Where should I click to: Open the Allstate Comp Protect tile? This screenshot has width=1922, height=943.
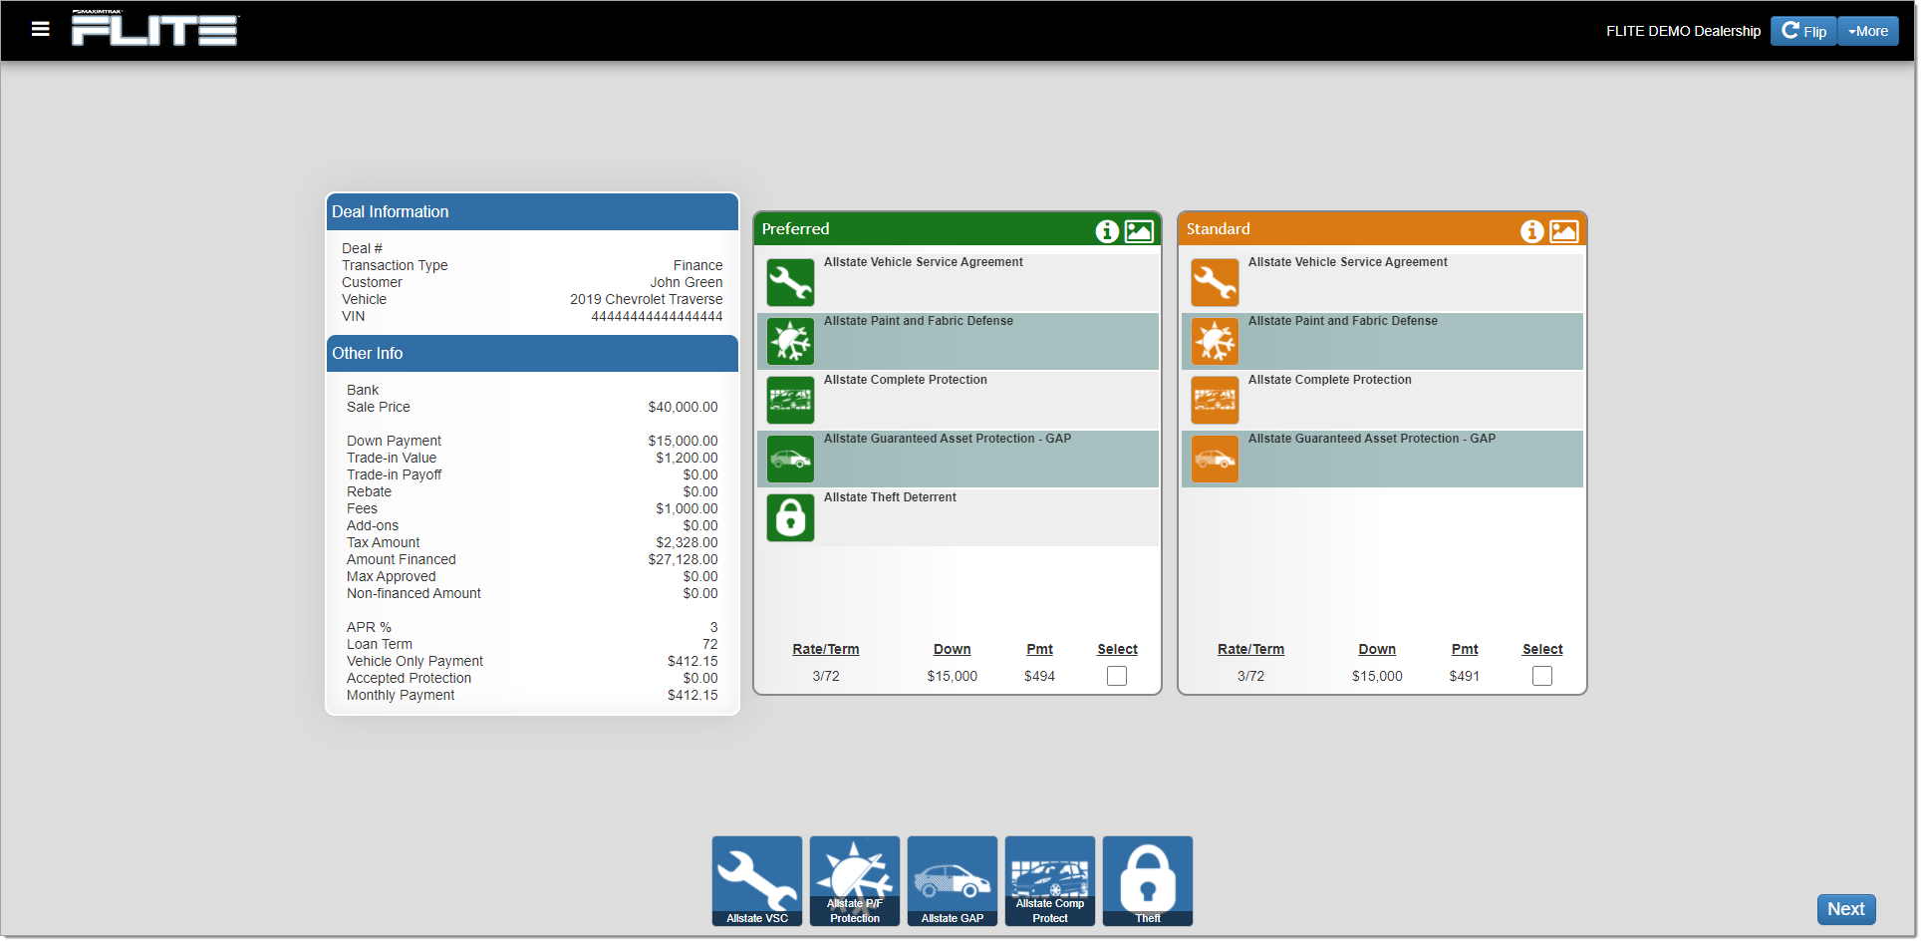(x=1050, y=881)
